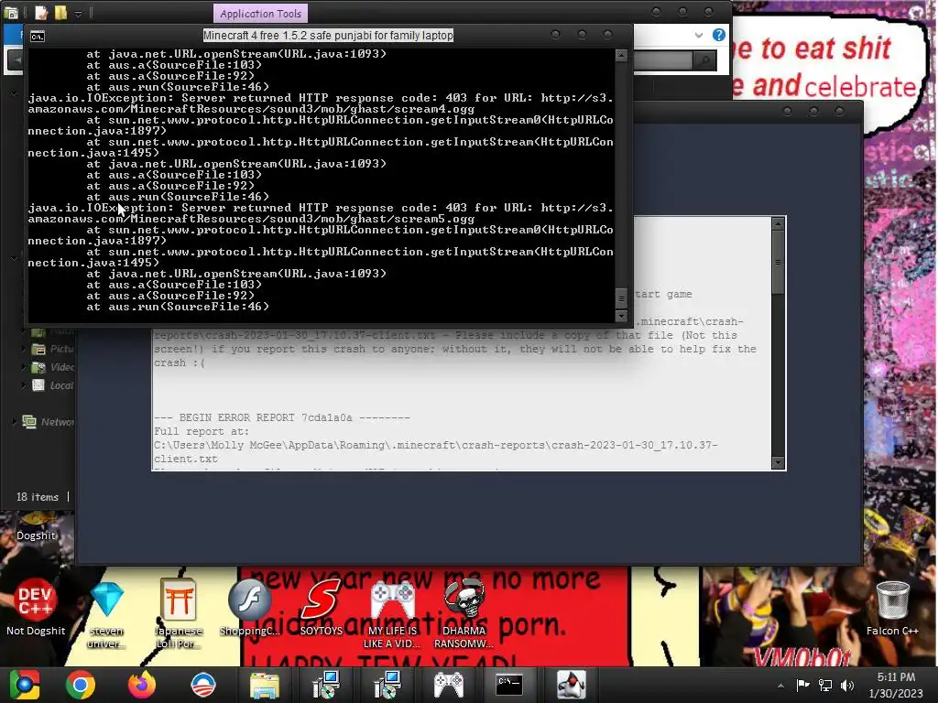Expand the Network tree node
The height and width of the screenshot is (703, 938).
(14, 421)
